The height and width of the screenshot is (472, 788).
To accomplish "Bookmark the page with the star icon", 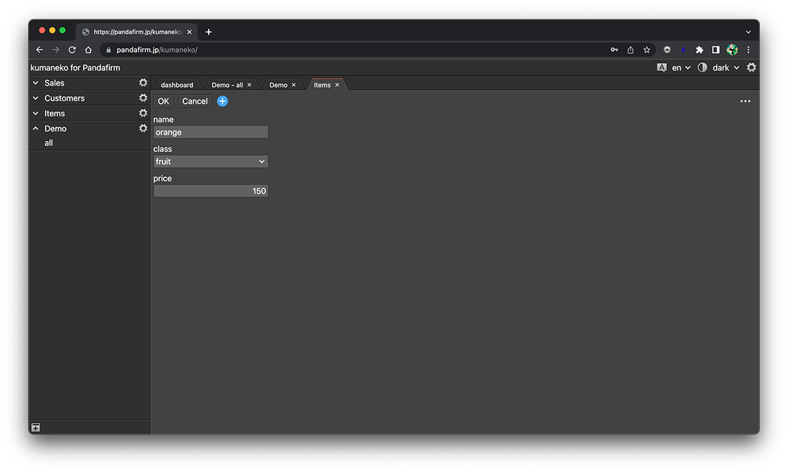I will tap(647, 50).
